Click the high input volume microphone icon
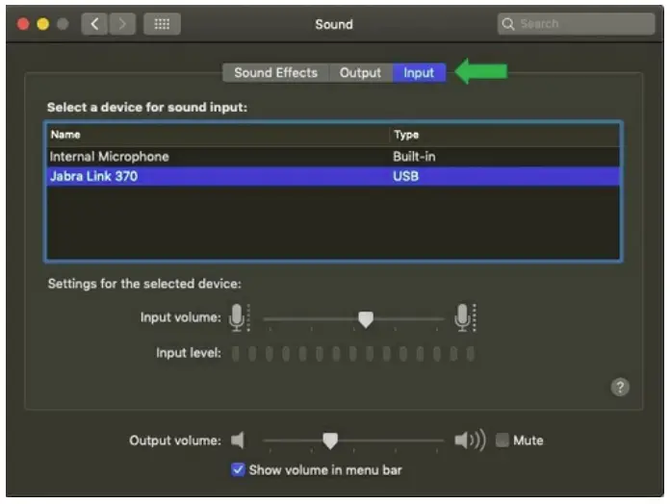This screenshot has height=504, width=670. tap(465, 318)
